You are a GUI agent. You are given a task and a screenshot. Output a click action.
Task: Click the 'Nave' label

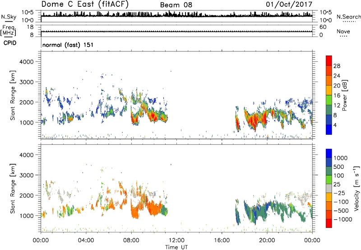point(343,31)
